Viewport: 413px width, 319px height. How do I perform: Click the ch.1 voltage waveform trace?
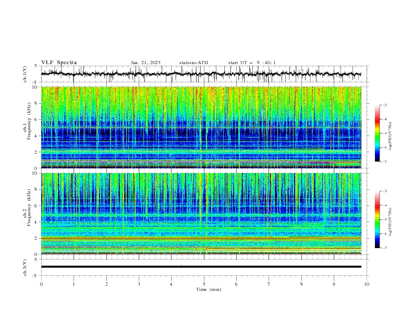click(201, 74)
